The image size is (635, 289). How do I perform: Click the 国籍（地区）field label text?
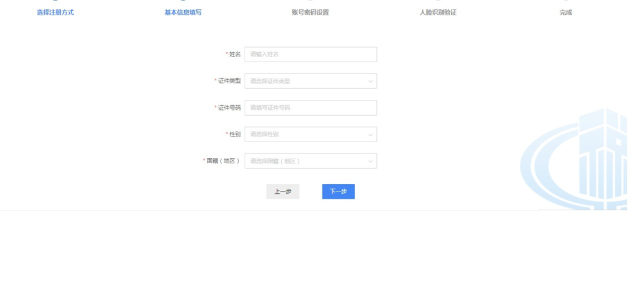click(223, 161)
